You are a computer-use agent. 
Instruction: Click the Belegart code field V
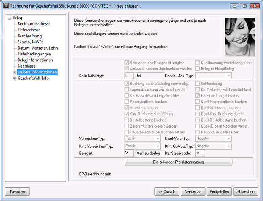coord(129,153)
